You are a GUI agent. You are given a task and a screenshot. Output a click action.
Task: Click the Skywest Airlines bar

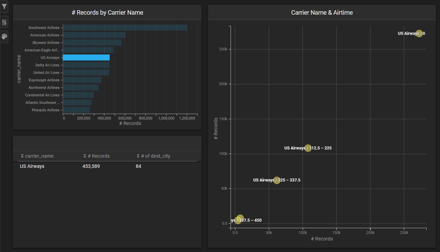pyautogui.click(x=92, y=43)
